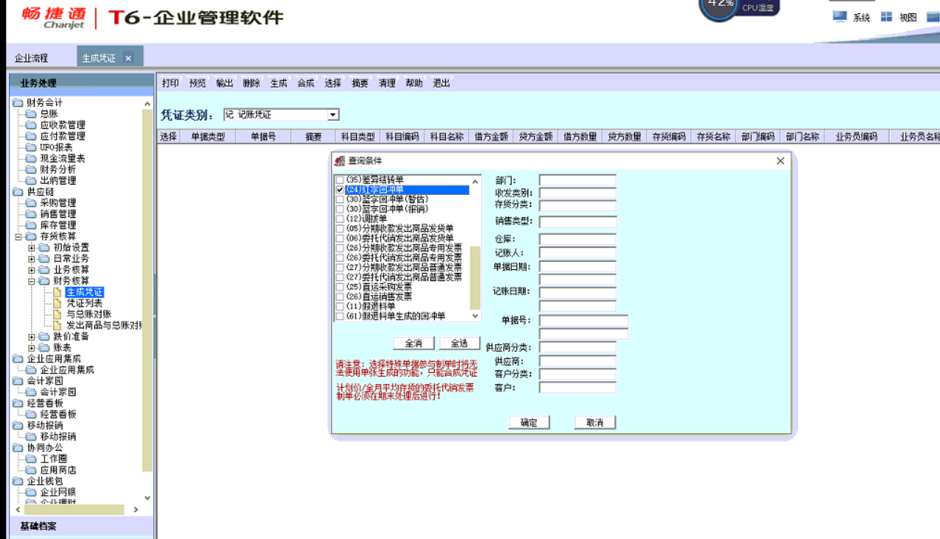Uncheck the (24)红字回冲单 checkbox
Screen dimensions: 940x539
(x=340, y=190)
